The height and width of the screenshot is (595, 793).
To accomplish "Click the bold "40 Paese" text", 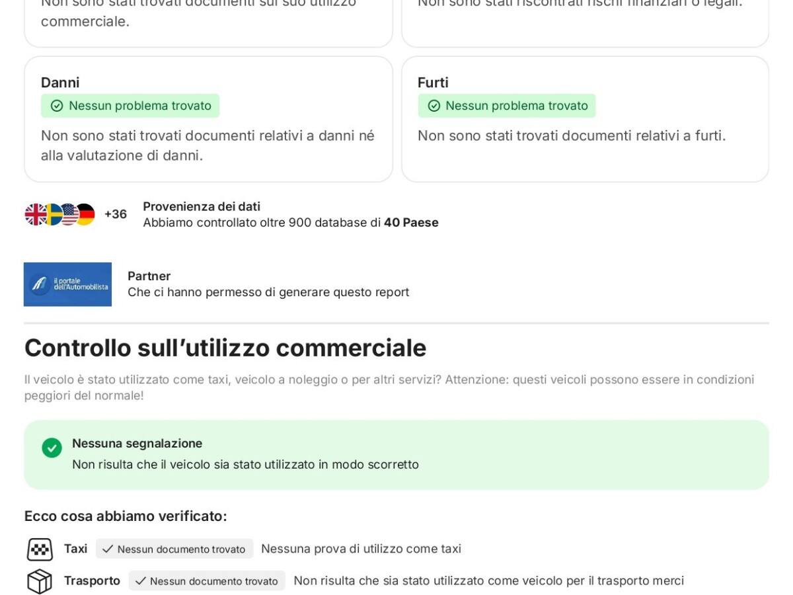I will [411, 223].
